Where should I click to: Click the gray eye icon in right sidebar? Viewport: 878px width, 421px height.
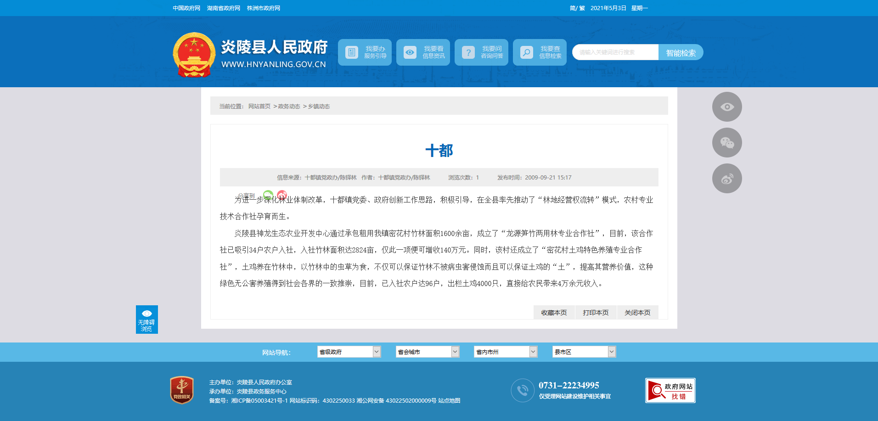point(726,107)
